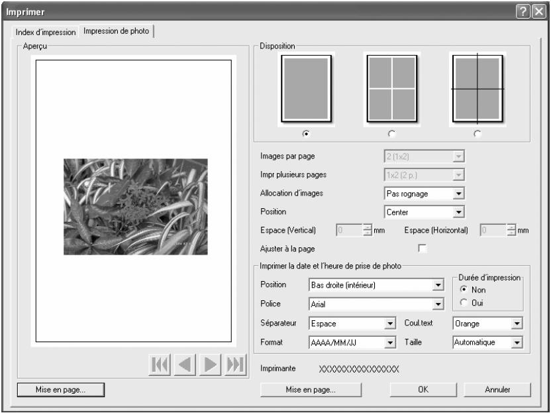The image size is (551, 413).
Task: Click the plant photo in the preview
Action: click(136, 207)
